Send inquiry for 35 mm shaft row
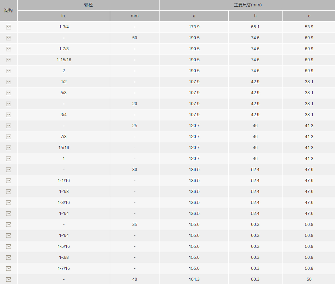Screen dimensions: 335x284 pos(9,225)
